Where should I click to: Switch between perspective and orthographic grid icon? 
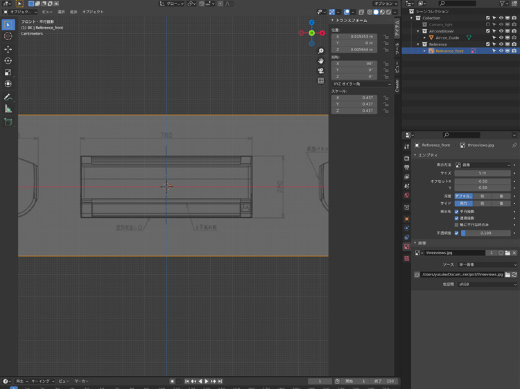(321, 80)
